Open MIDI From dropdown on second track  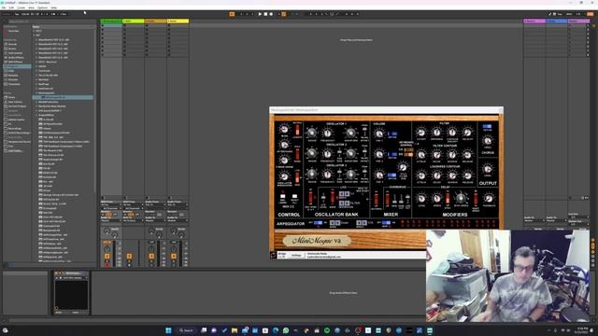tap(133, 205)
